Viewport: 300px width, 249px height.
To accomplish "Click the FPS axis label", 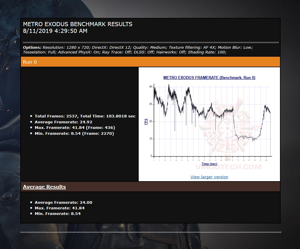I will (146, 122).
